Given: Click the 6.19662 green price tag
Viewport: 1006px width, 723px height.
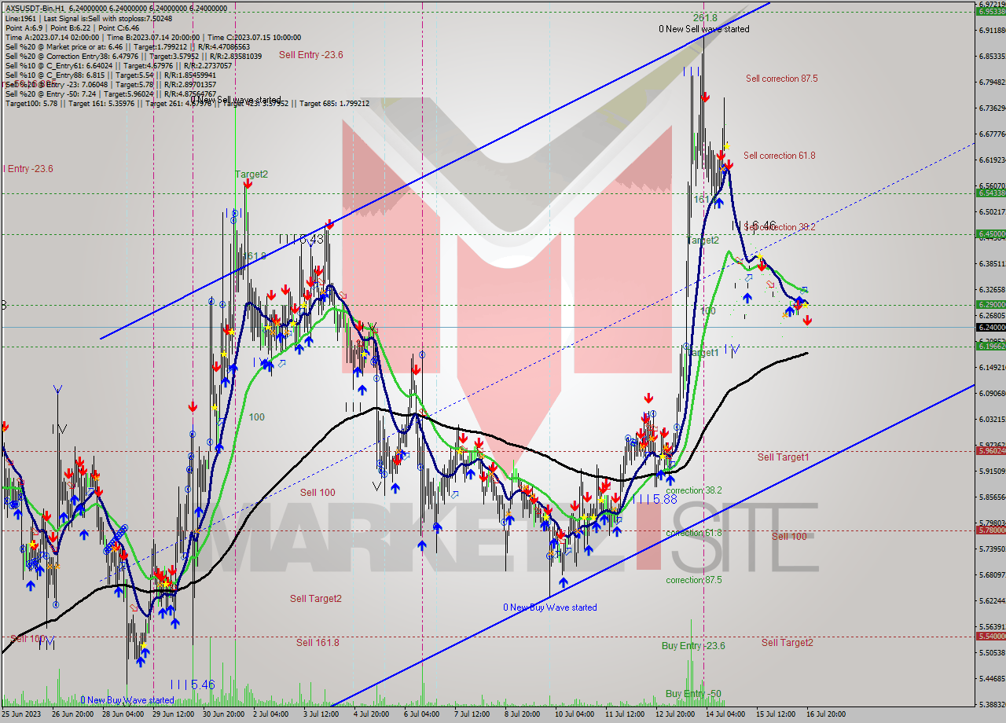Looking at the screenshot, I should [x=989, y=346].
